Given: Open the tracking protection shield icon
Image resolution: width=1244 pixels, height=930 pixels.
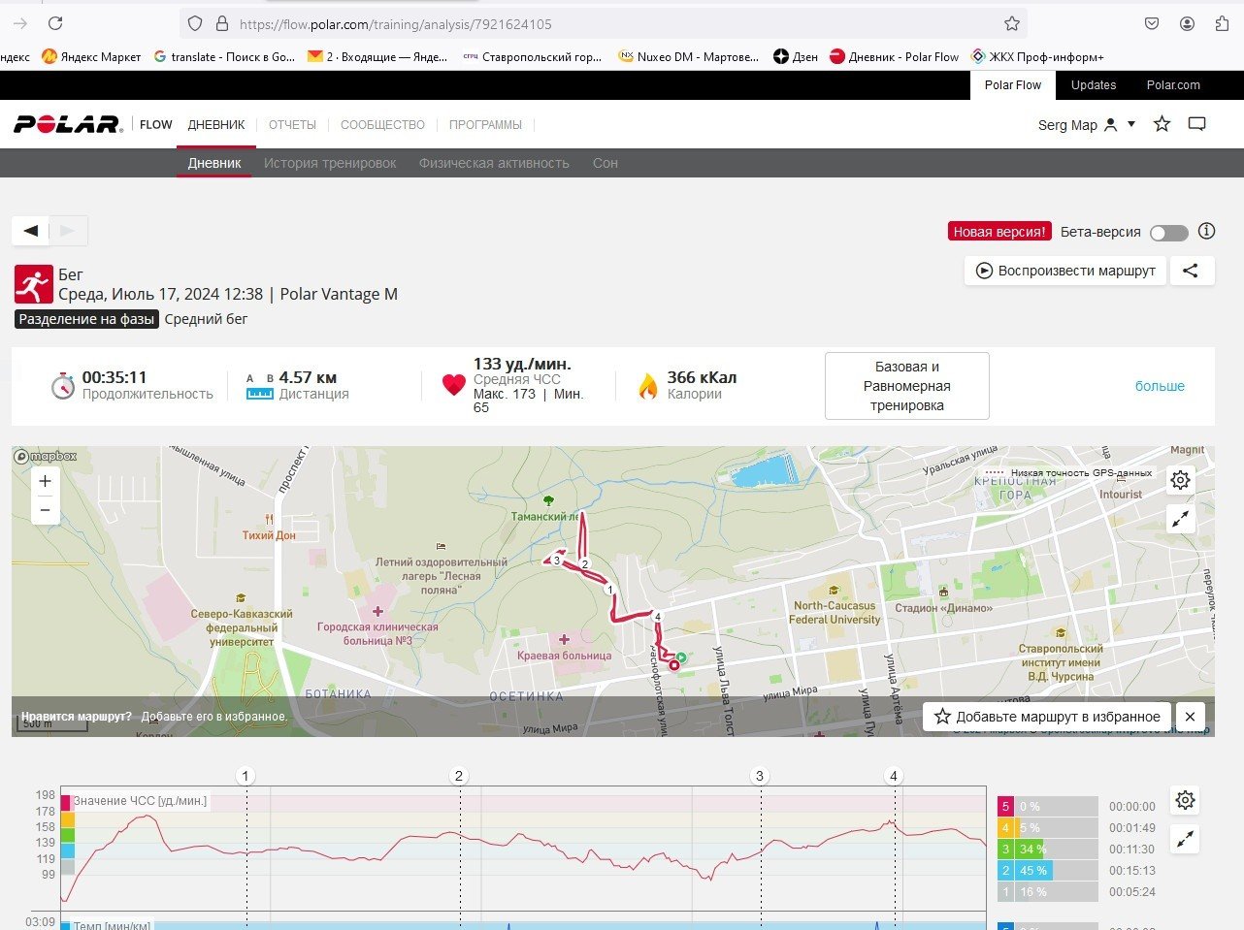Looking at the screenshot, I should [195, 23].
